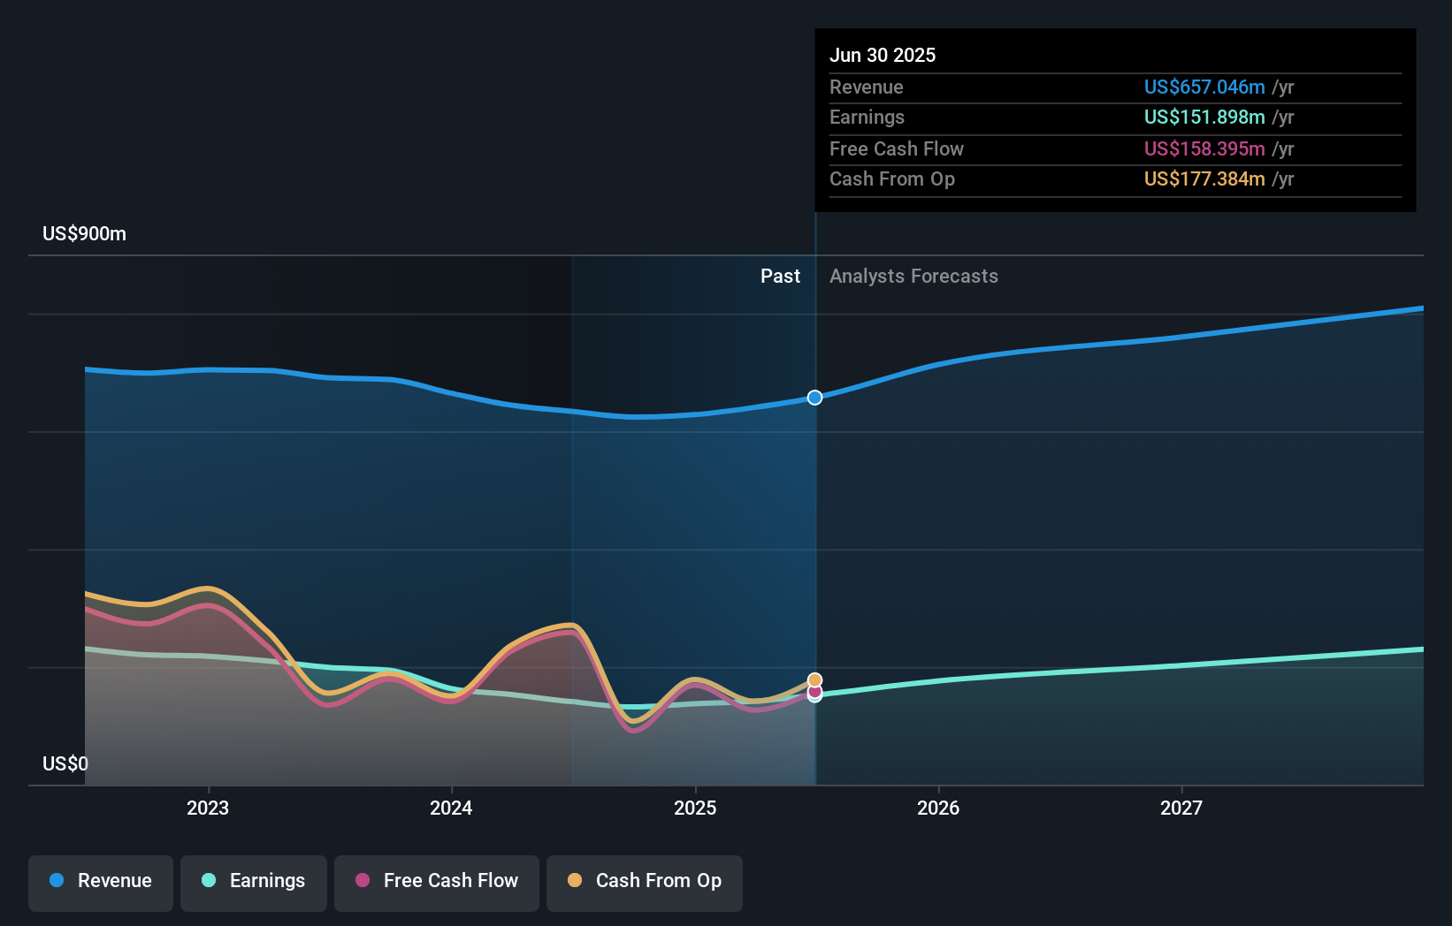Click the Analysts Forecasts label

913,277
